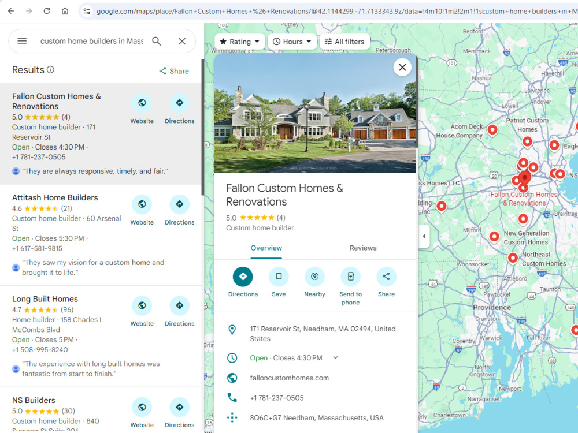The width and height of the screenshot is (578, 433).
Task: Click Acorn Deck House Company map pin
Action: [x=492, y=129]
